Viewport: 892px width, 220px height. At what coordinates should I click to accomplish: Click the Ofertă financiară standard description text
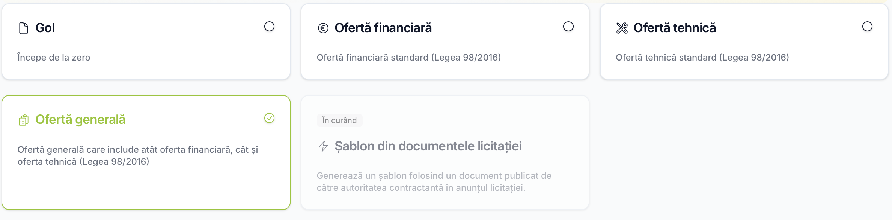[x=408, y=58]
